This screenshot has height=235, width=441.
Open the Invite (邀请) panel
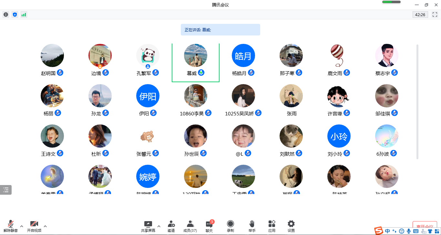click(171, 226)
